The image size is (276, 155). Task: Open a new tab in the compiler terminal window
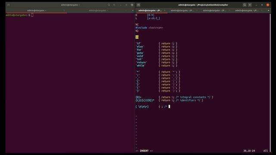click(x=138, y=5)
